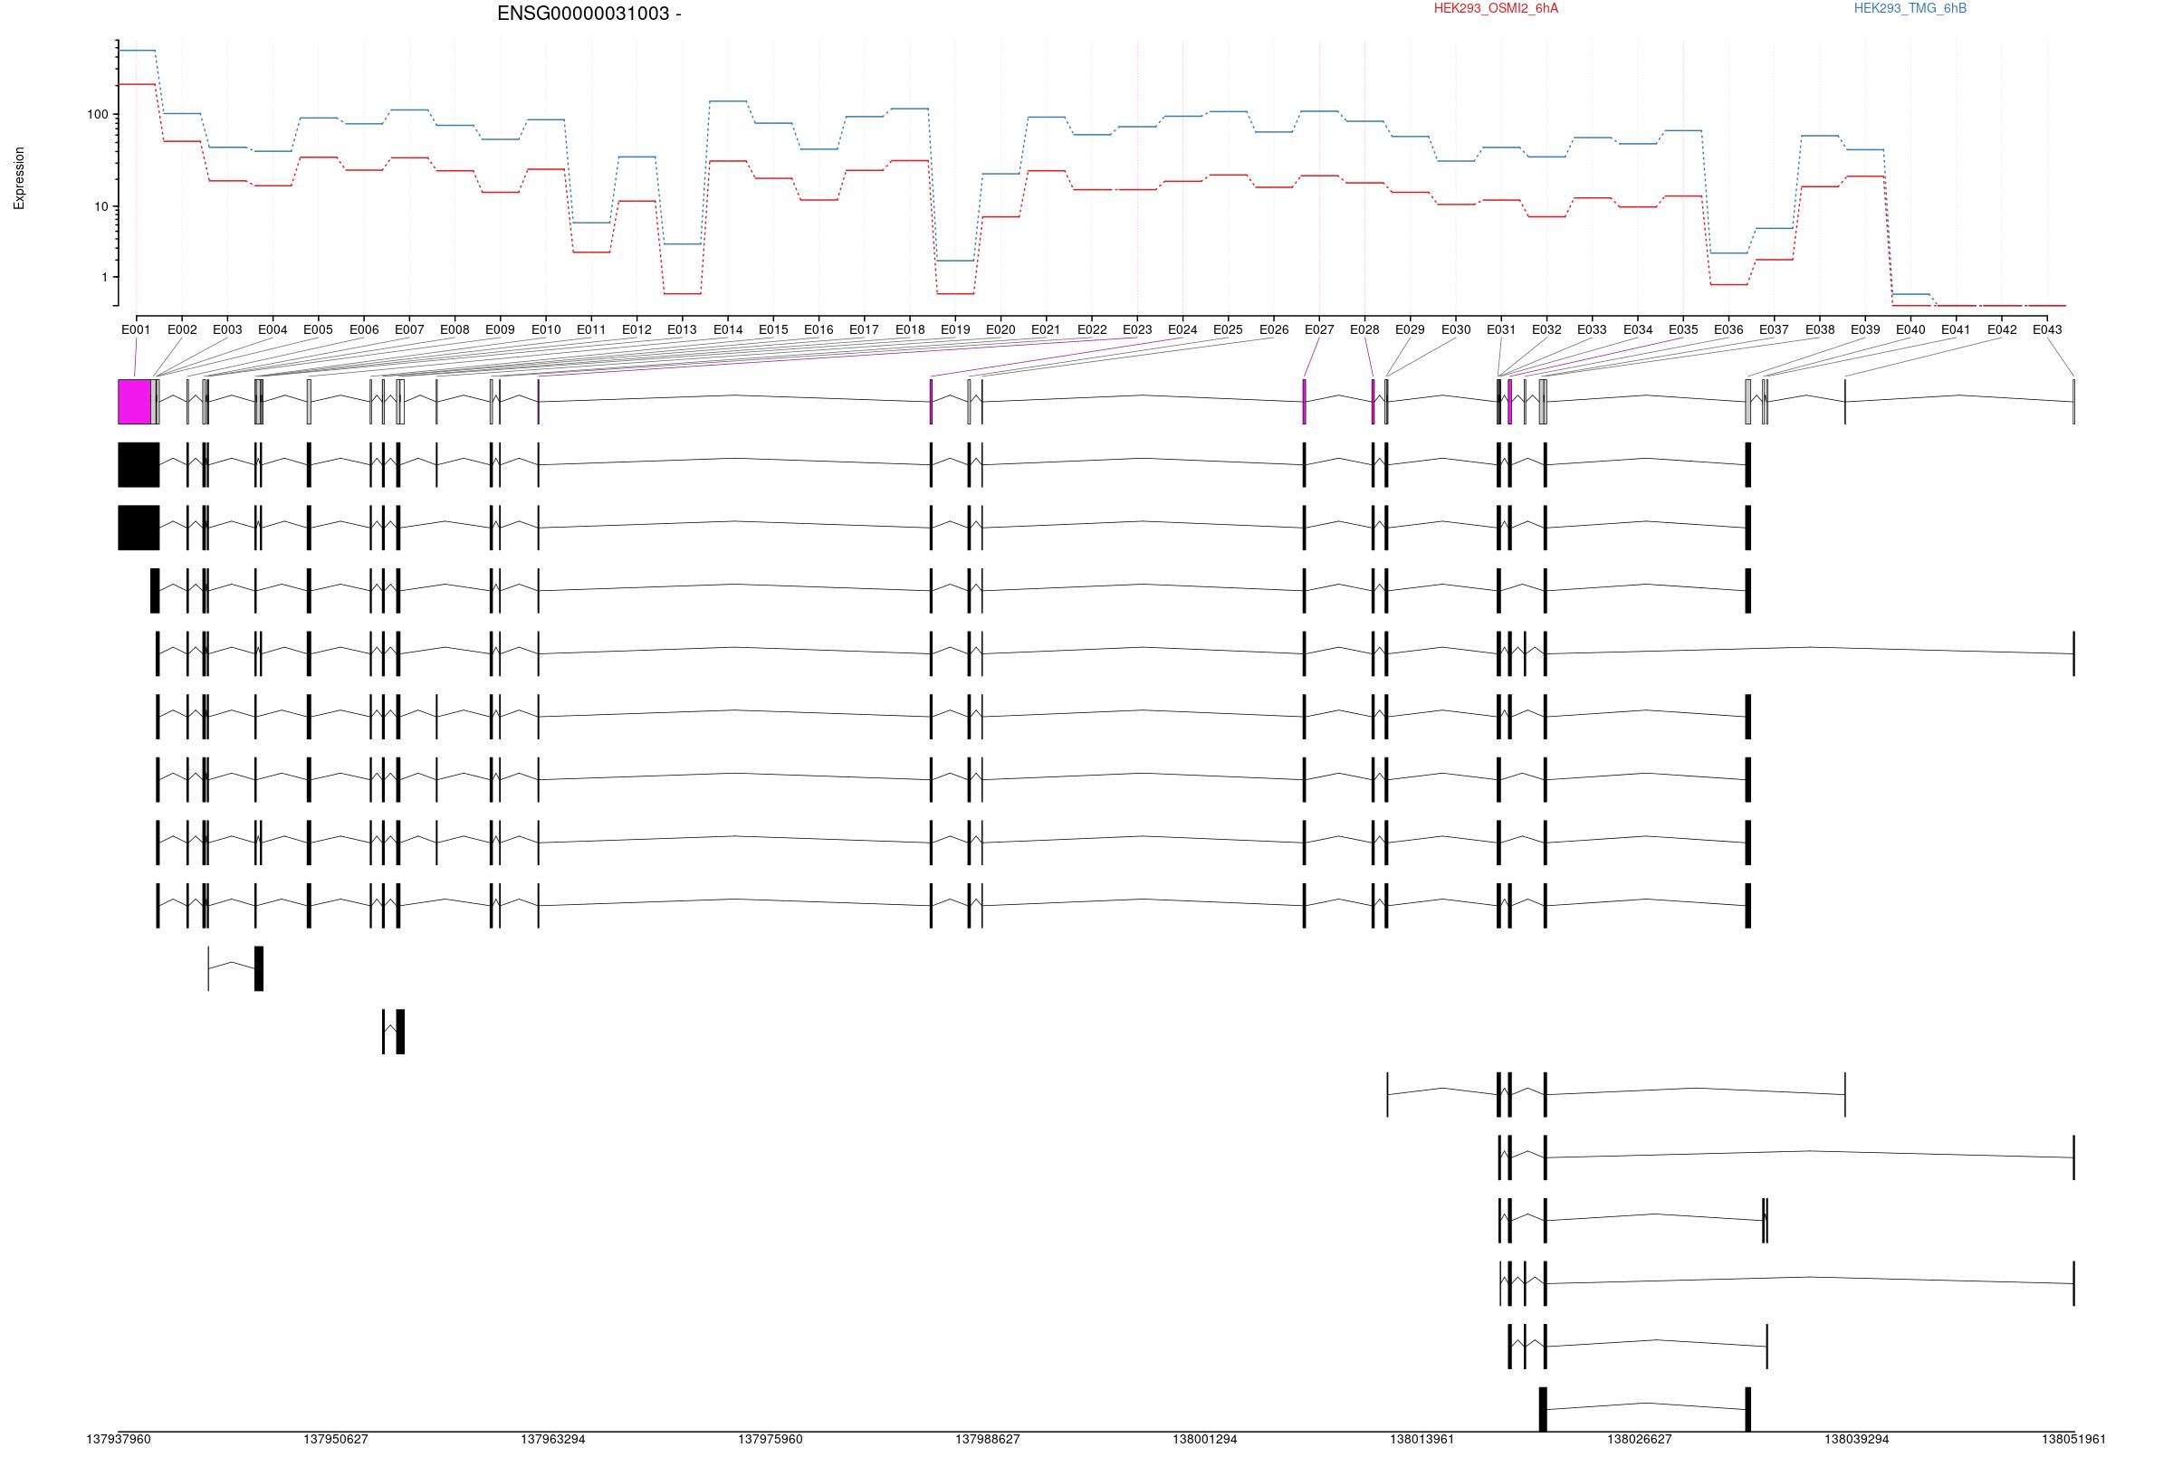Click the Expression y-axis label
The width and height of the screenshot is (2173, 1457).
pyautogui.click(x=19, y=178)
